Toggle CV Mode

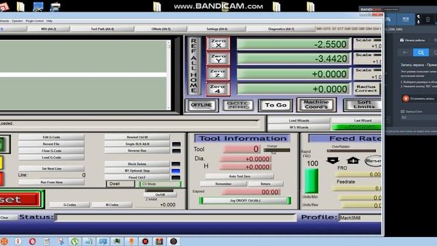[x=160, y=184]
